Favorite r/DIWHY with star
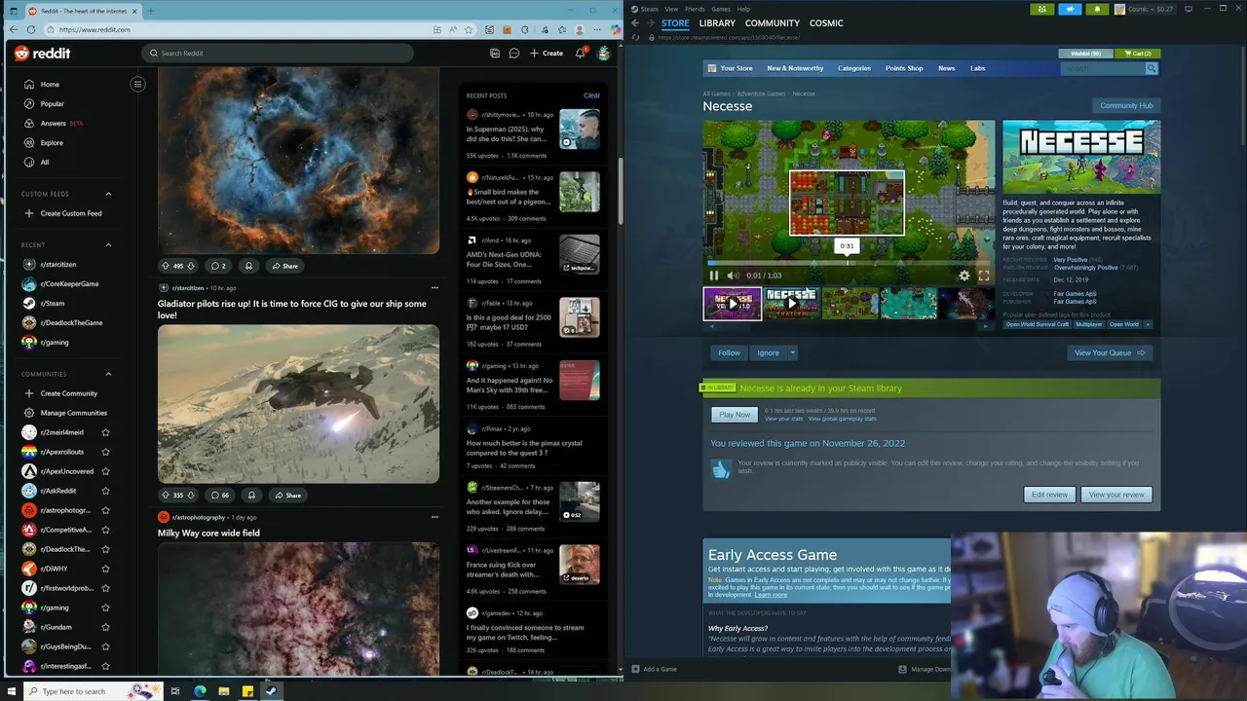1247x701 pixels. click(x=105, y=569)
